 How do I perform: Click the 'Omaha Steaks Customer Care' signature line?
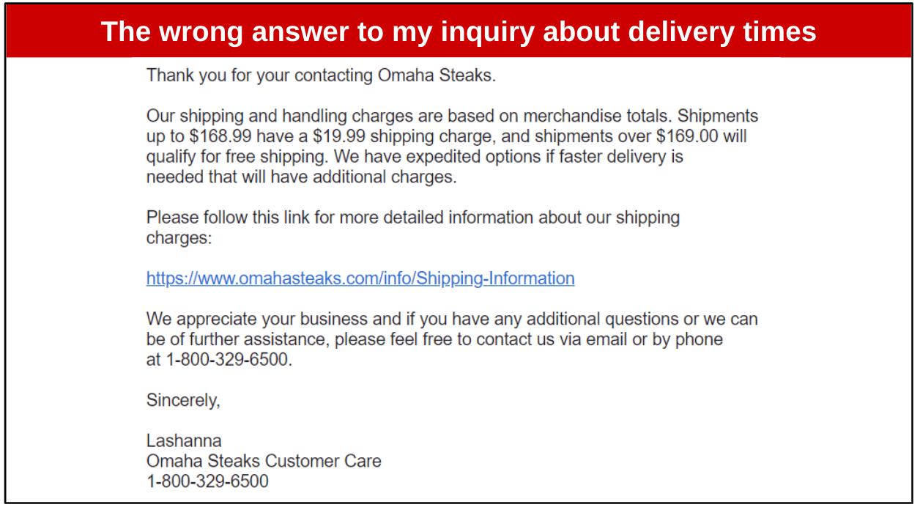[x=264, y=461]
